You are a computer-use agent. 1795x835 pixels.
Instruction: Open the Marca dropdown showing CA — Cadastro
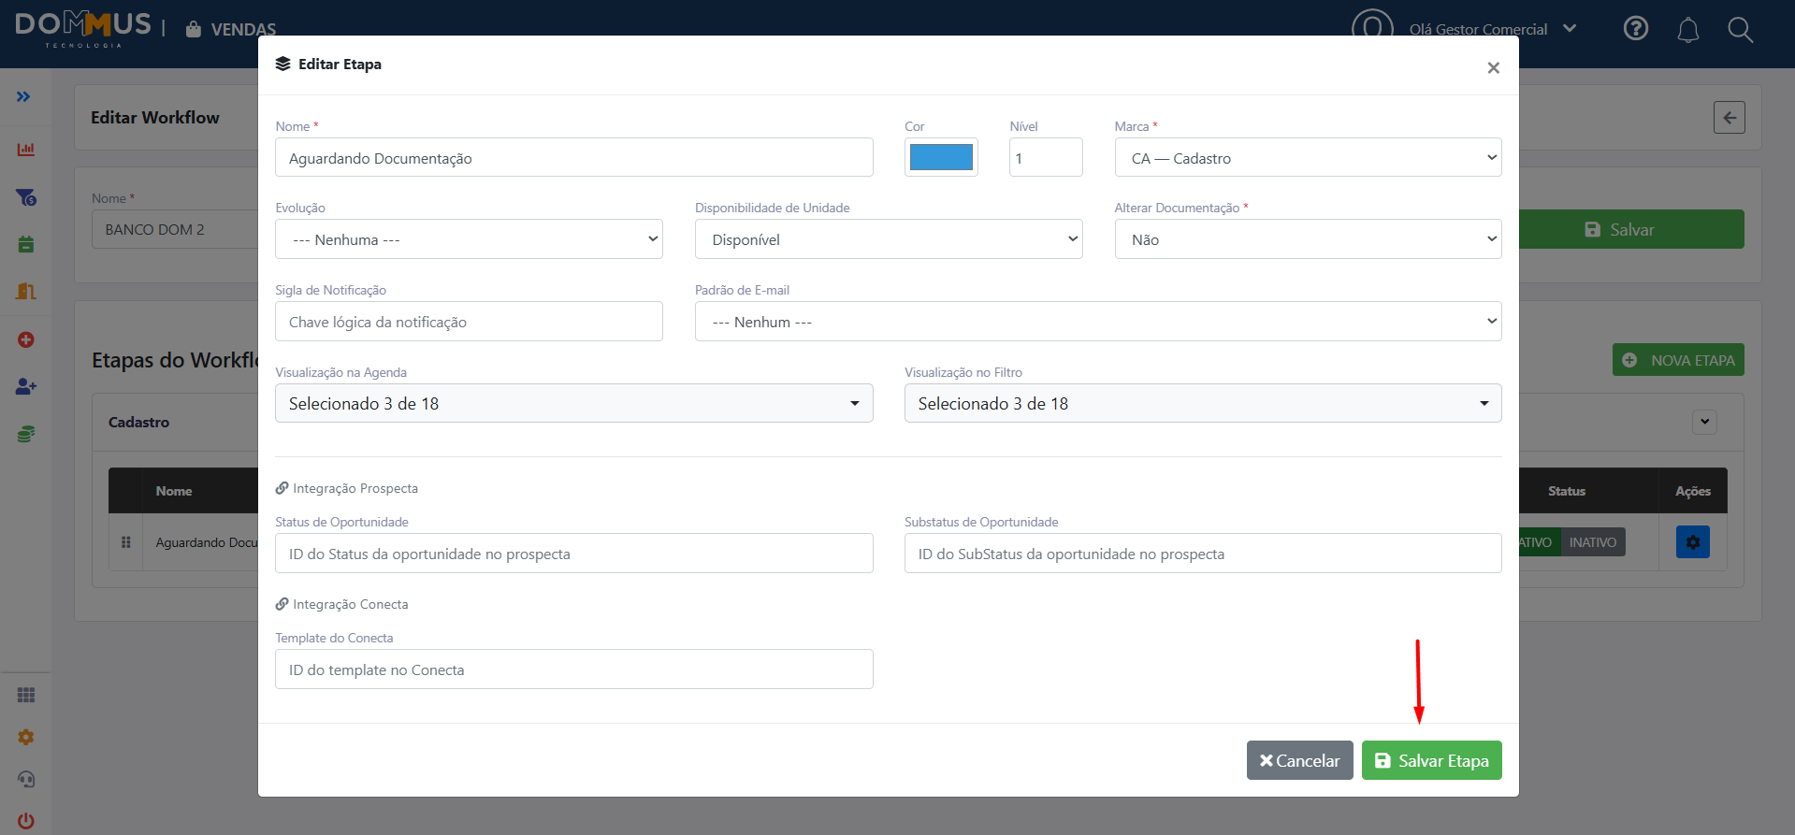pos(1308,158)
